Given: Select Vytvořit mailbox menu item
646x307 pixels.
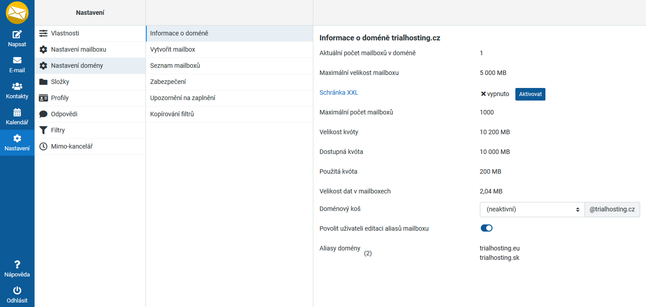Looking at the screenshot, I should point(172,49).
